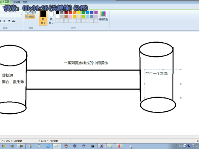Switch to the Text Tools (文本工具) tab
The image size is (199, 149).
[5, 2]
